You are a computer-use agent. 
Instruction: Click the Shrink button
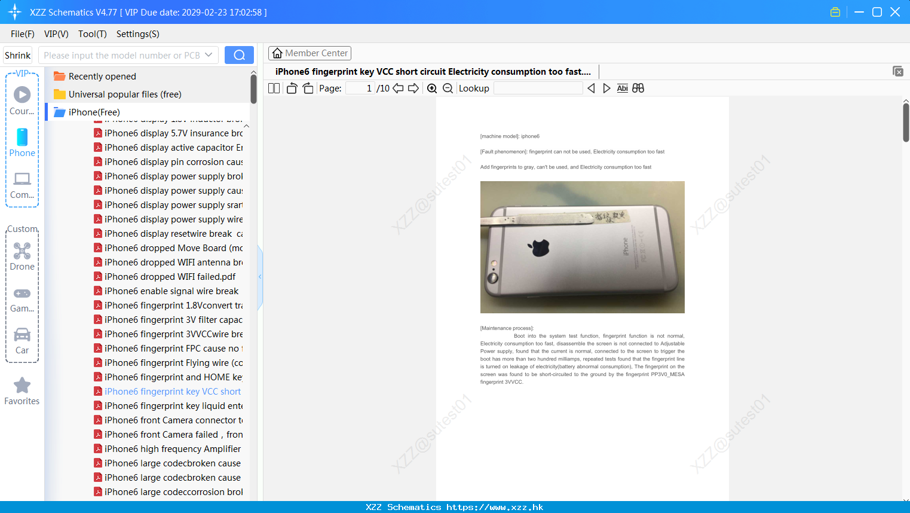18,55
